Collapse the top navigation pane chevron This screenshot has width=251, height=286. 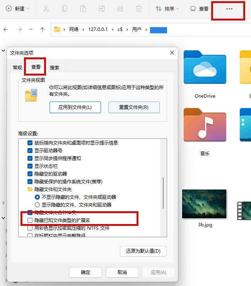pyautogui.click(x=3, y=50)
